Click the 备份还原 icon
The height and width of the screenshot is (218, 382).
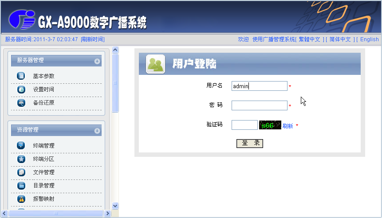coord(21,103)
